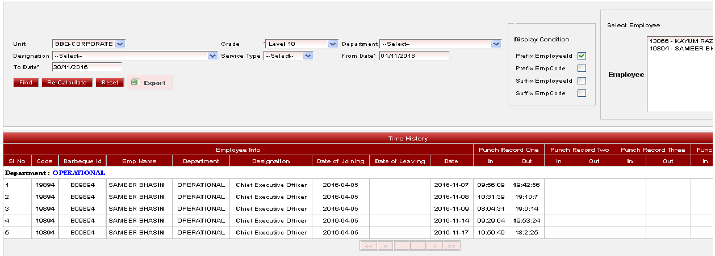Click the Reset button
The width and height of the screenshot is (715, 256).
pyautogui.click(x=110, y=83)
